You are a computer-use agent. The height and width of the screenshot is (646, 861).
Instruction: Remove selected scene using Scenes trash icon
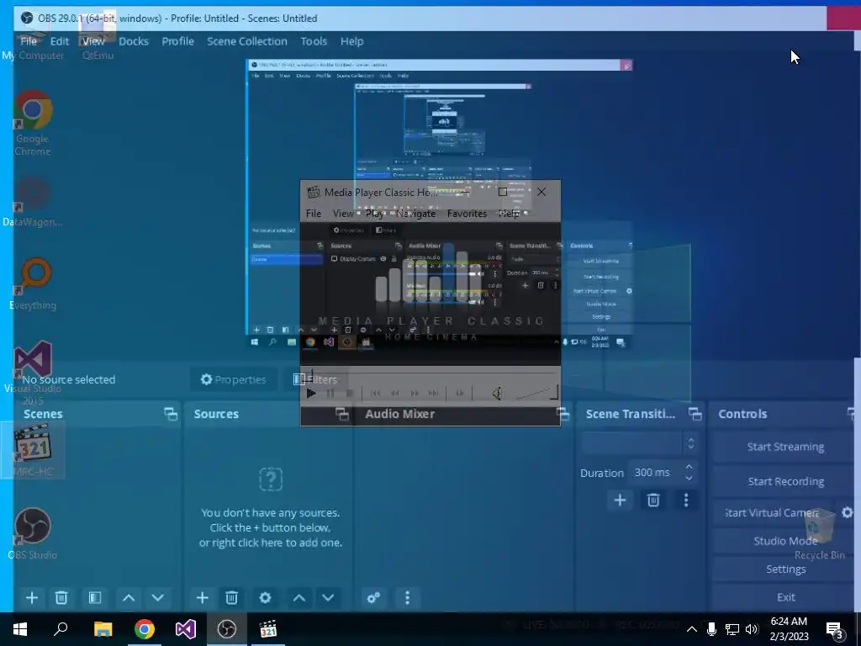[61, 598]
